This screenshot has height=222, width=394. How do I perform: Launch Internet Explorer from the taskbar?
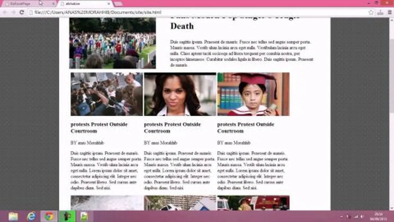[x=31, y=216]
